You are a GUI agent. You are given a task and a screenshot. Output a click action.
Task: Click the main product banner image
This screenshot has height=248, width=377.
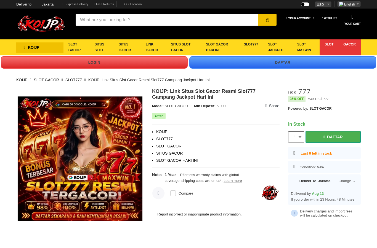pos(80,159)
